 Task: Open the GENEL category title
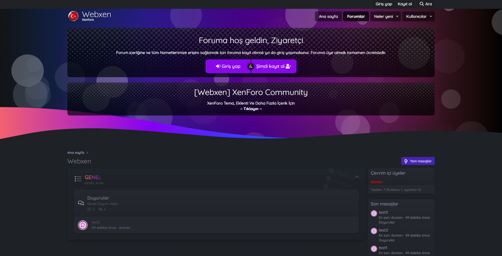point(93,177)
